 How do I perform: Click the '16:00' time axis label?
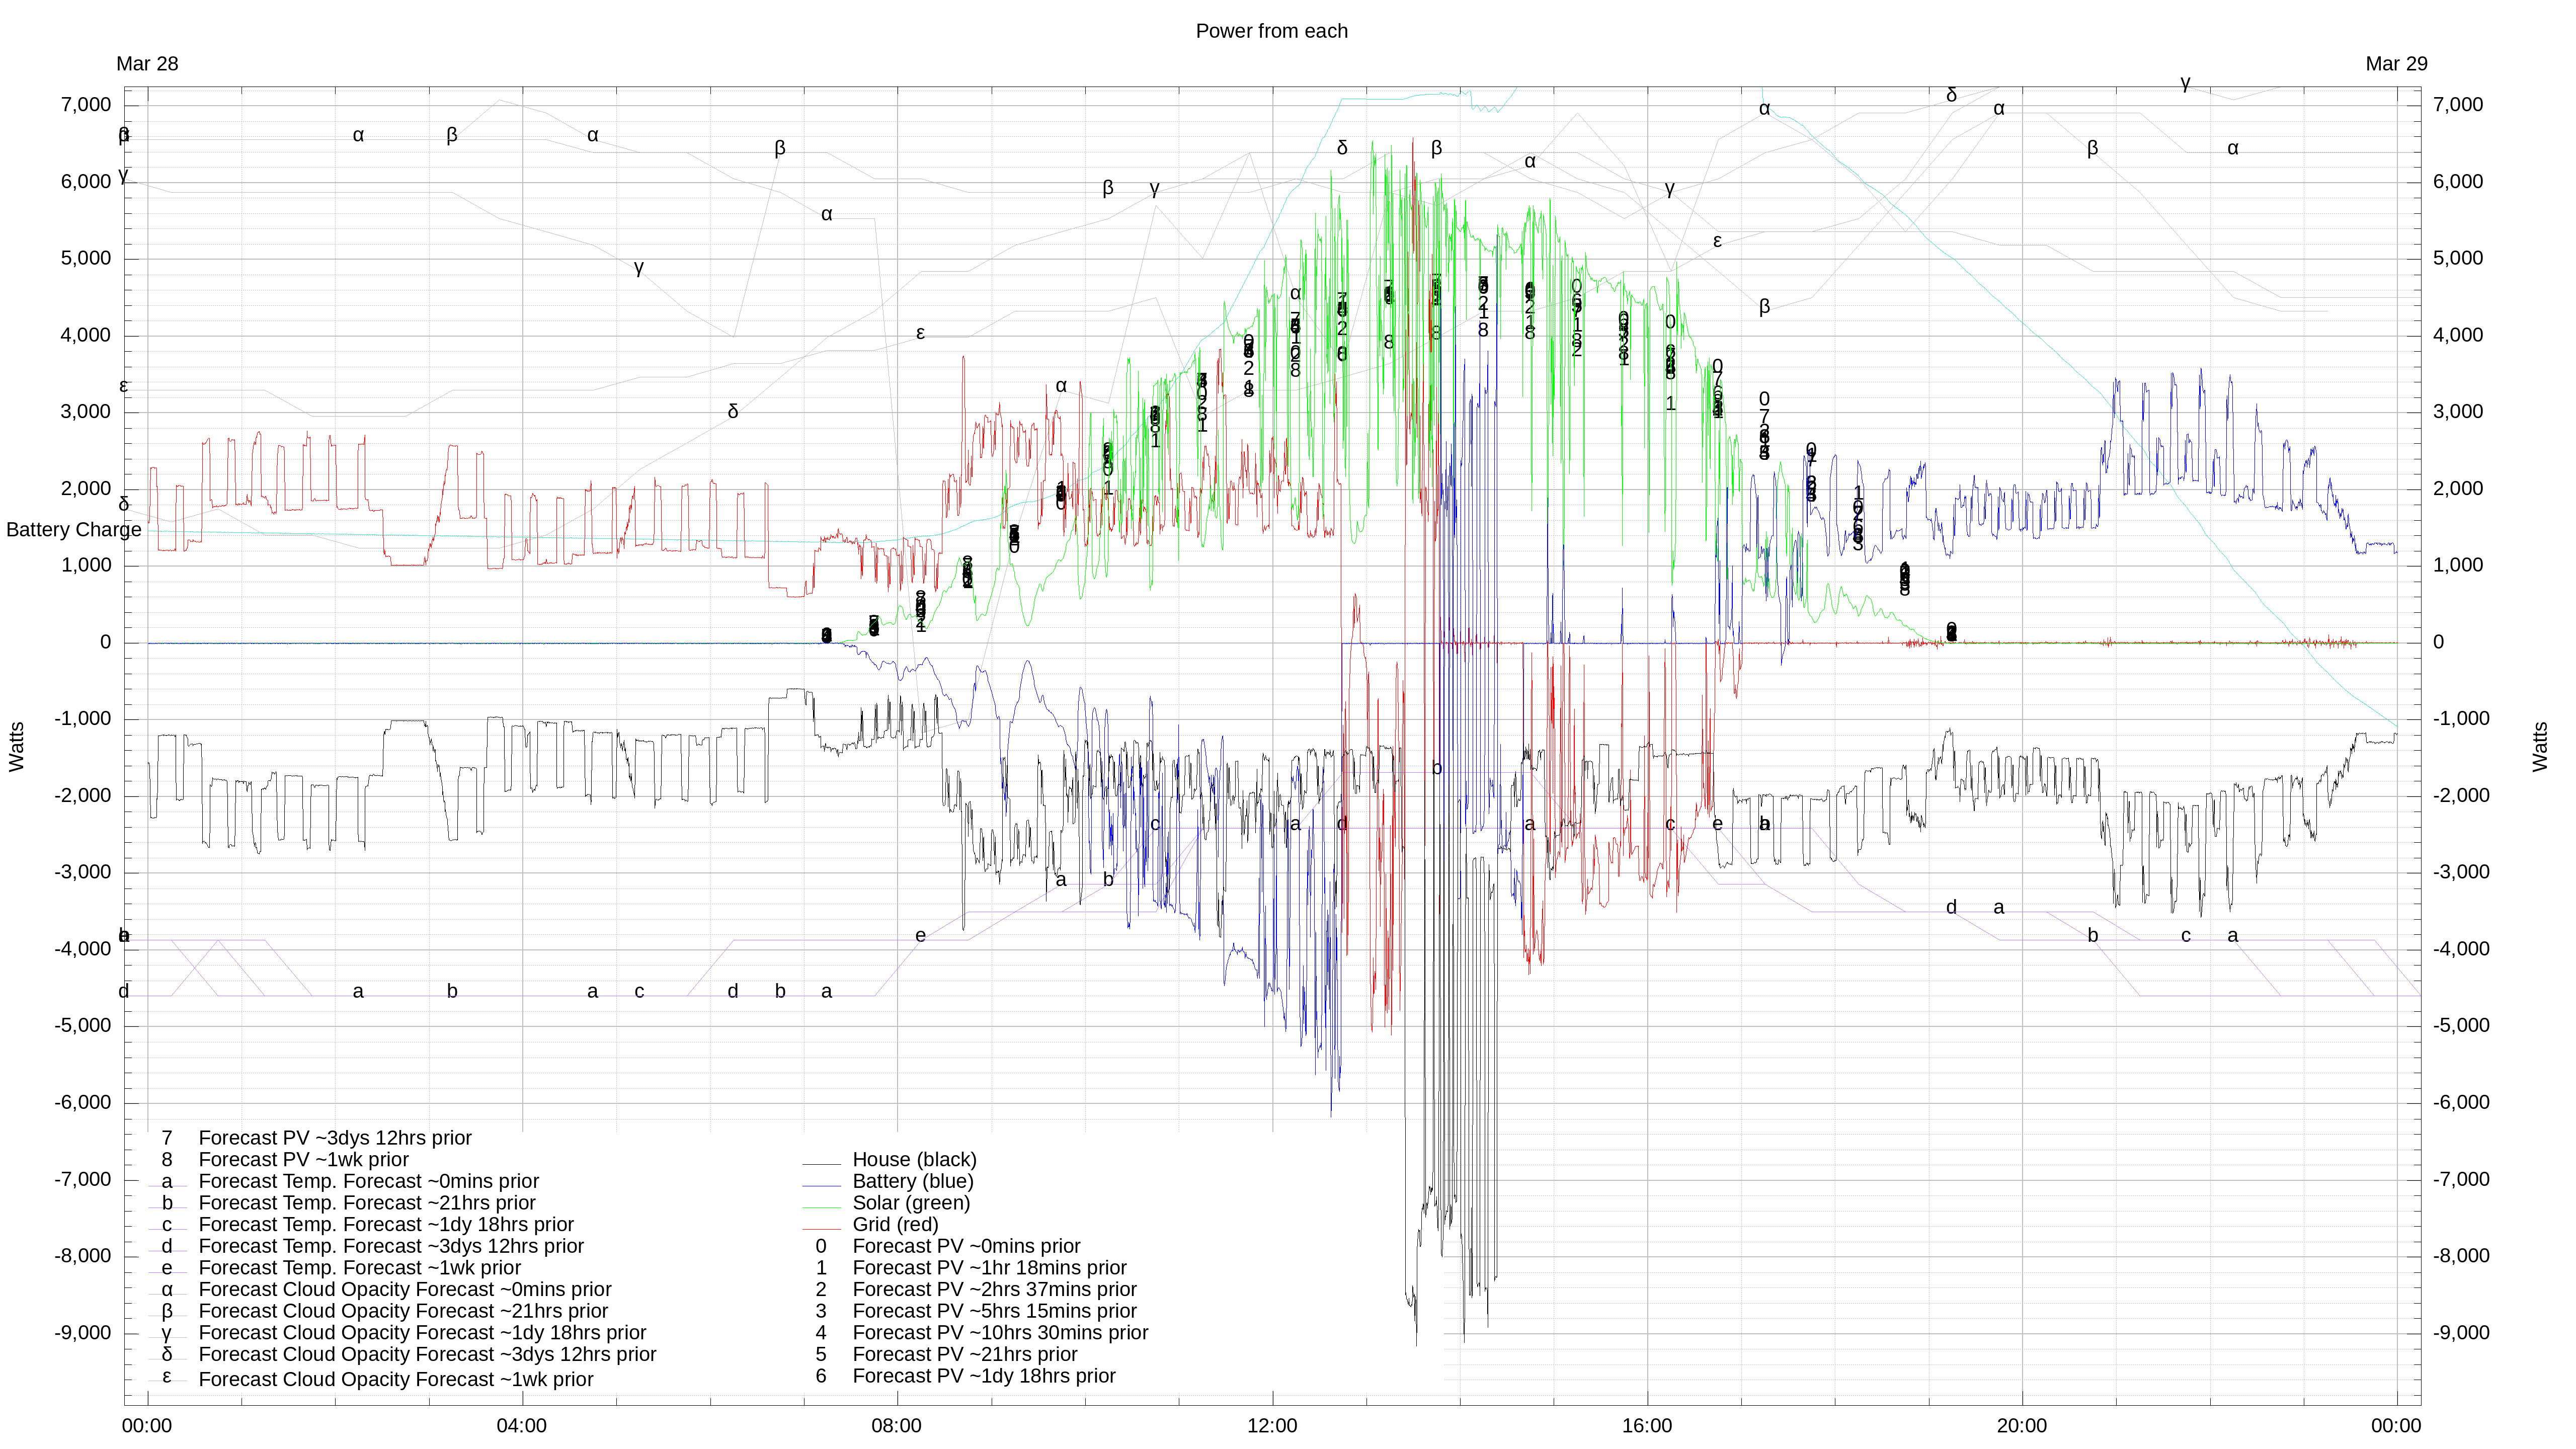click(1646, 1426)
